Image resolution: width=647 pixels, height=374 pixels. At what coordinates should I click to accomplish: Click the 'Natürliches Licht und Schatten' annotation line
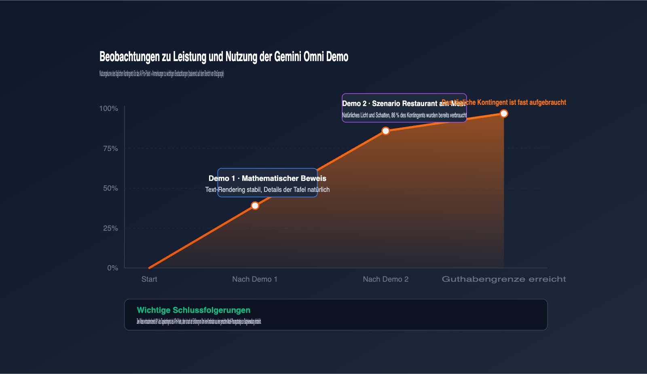(x=404, y=115)
